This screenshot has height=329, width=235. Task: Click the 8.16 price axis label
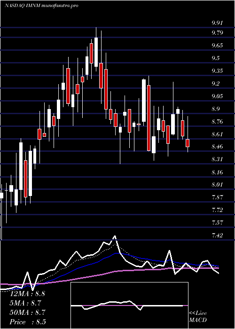217,172
